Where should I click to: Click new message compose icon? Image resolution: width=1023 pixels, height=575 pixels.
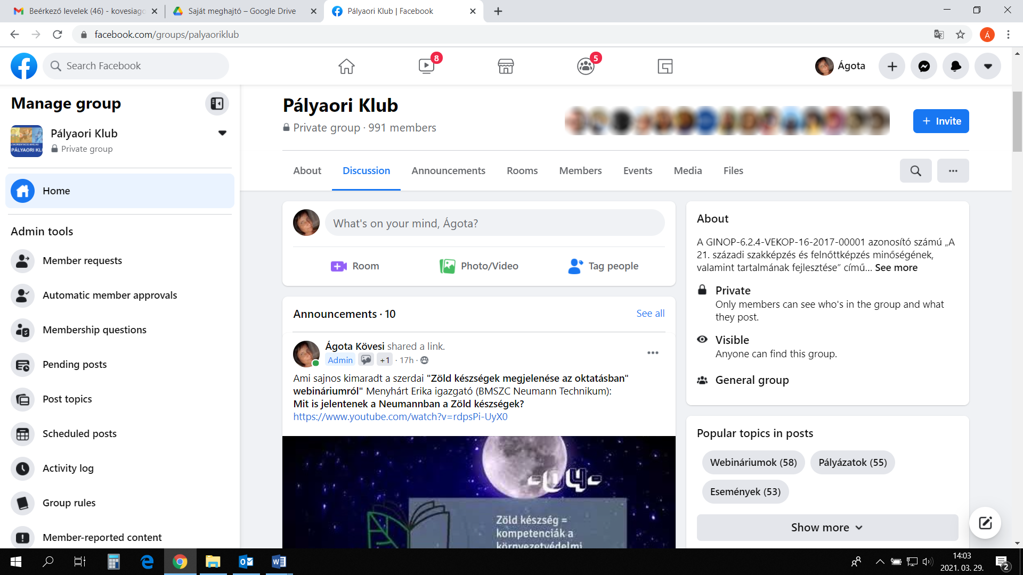(985, 523)
